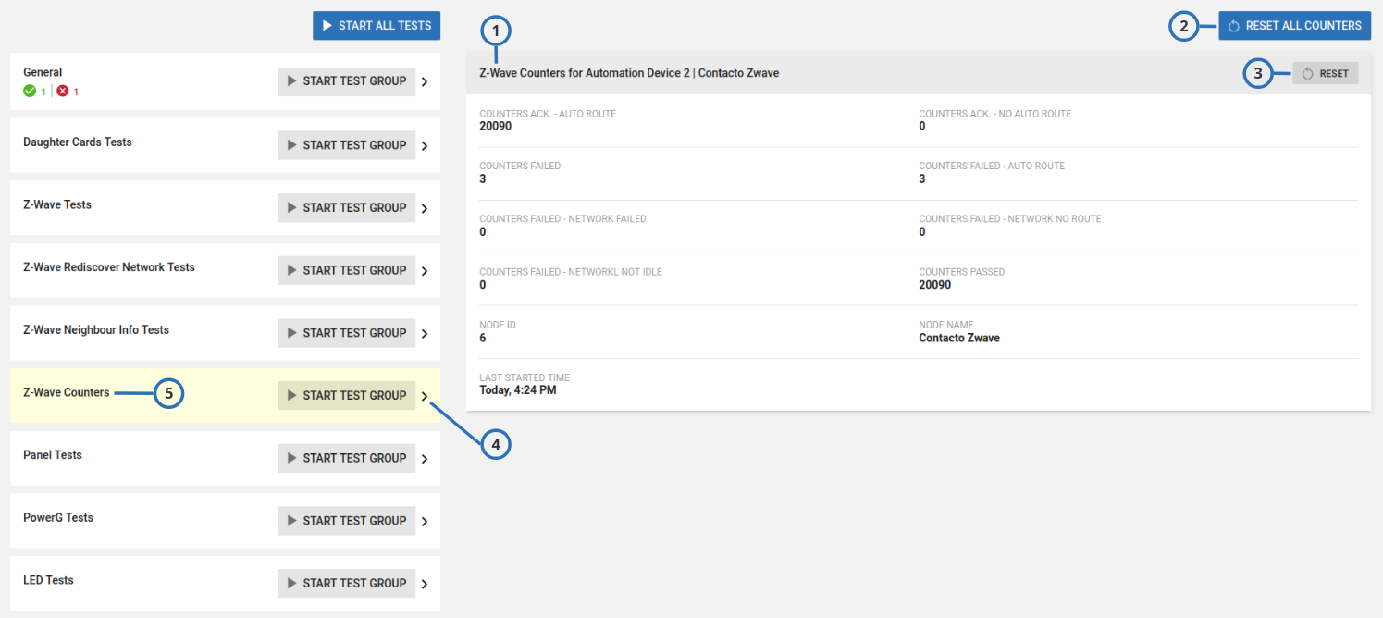The image size is (1383, 618).
Task: Start the Daughter Cards Tests group
Action: pos(346,145)
